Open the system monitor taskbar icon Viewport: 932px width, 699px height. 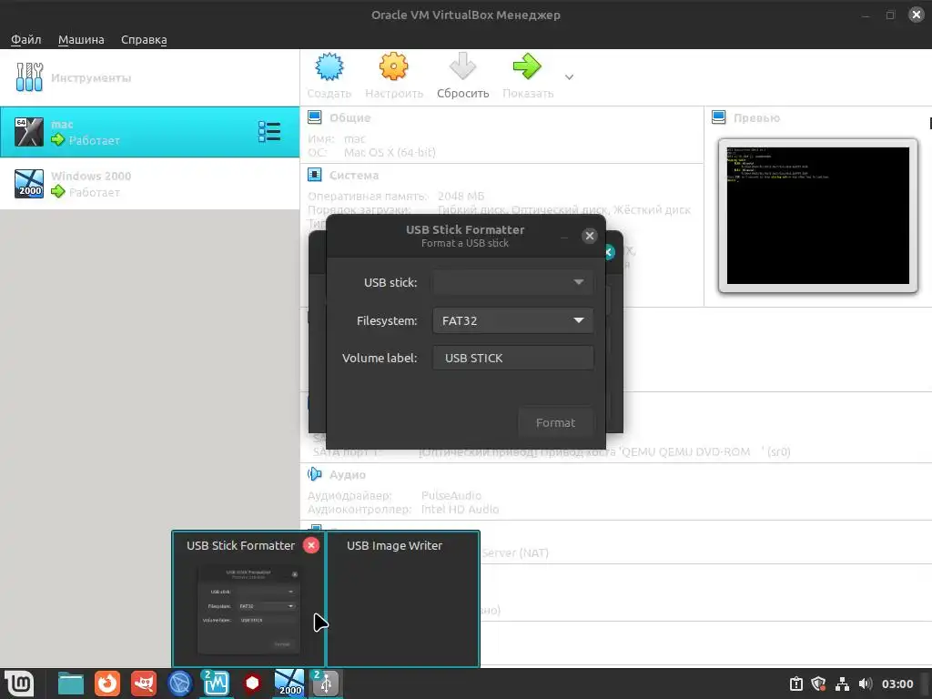click(216, 683)
